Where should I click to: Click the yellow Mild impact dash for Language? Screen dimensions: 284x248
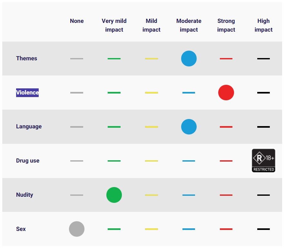(152, 127)
